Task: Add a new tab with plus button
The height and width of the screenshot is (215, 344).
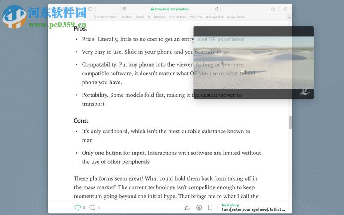Action: tap(289, 17)
